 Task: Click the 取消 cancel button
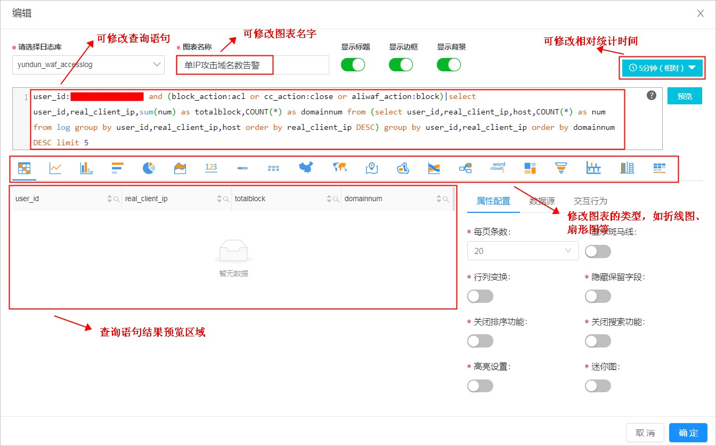point(645,433)
